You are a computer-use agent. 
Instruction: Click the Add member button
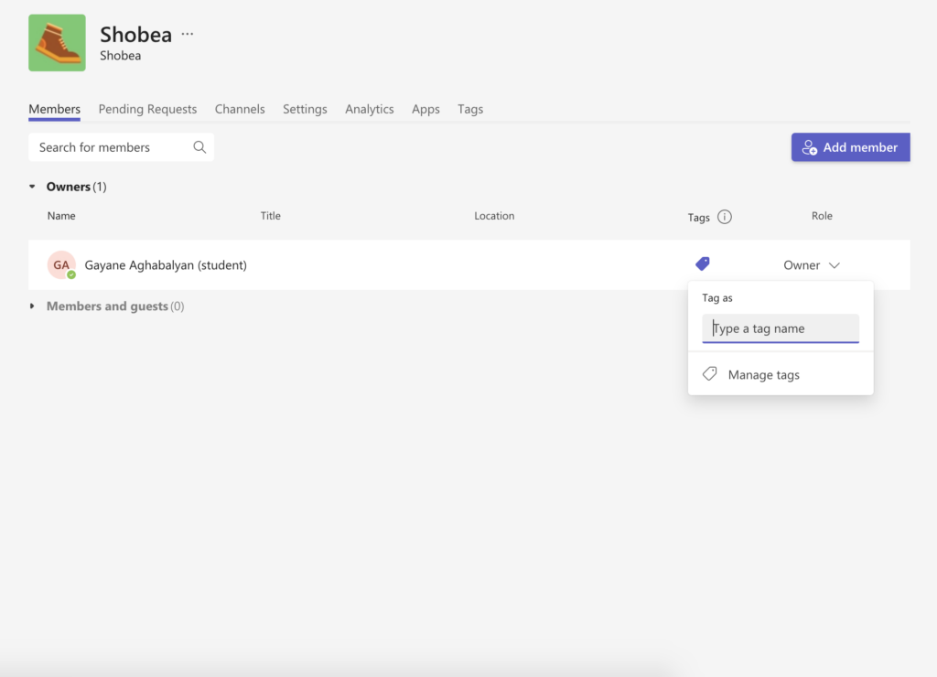[x=850, y=147]
